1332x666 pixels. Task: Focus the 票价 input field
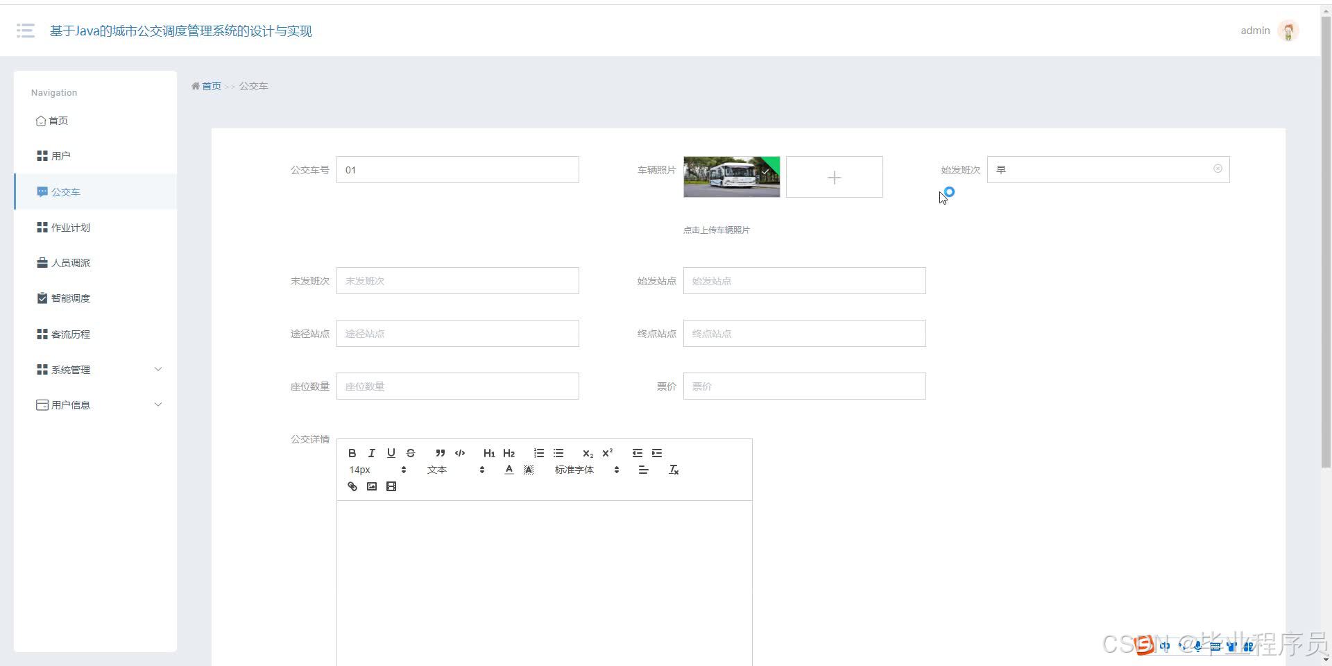[805, 386]
